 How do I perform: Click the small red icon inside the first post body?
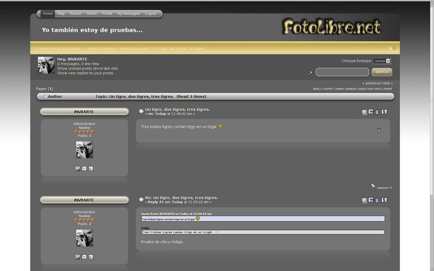pyautogui.click(x=379, y=130)
